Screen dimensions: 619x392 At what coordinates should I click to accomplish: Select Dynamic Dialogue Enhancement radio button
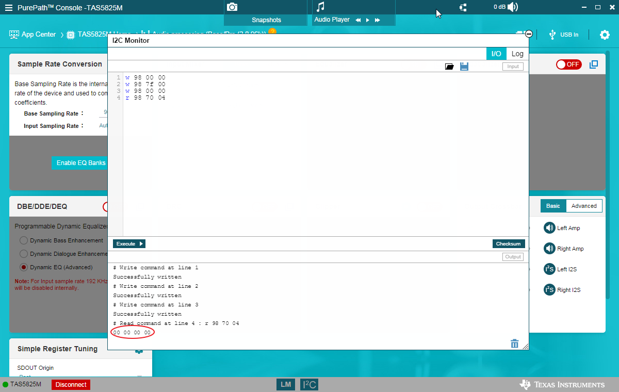pos(24,254)
